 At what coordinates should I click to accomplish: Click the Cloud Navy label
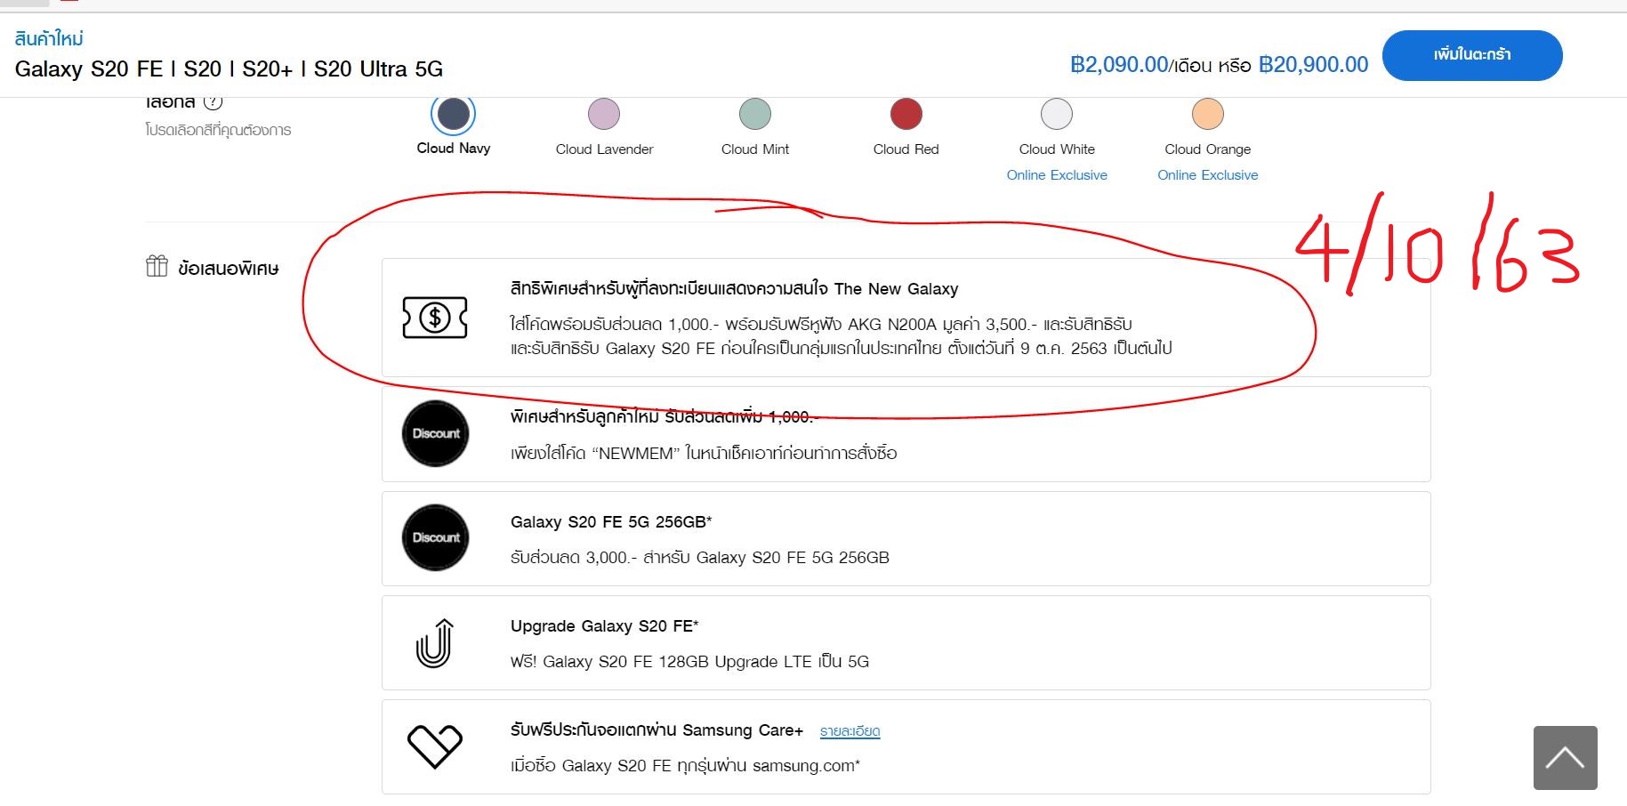[454, 149]
